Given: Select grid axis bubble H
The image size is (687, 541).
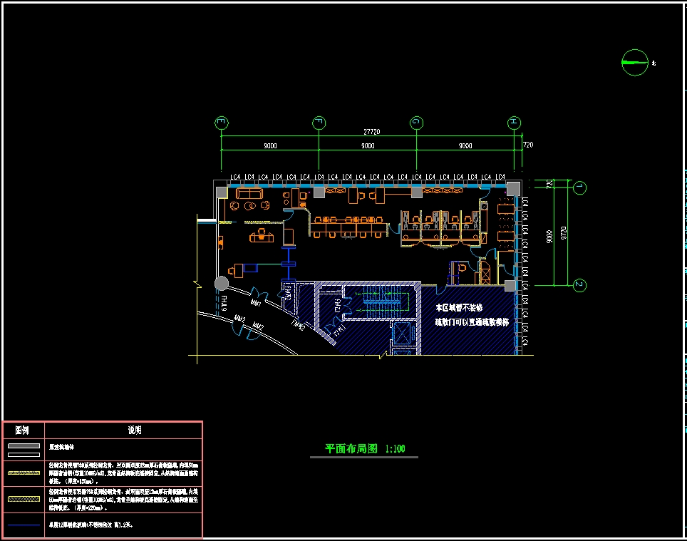Looking at the screenshot, I should point(513,123).
